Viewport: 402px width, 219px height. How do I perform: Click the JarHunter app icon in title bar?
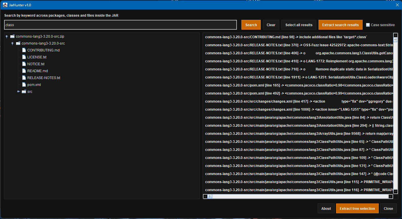(x=5, y=5)
